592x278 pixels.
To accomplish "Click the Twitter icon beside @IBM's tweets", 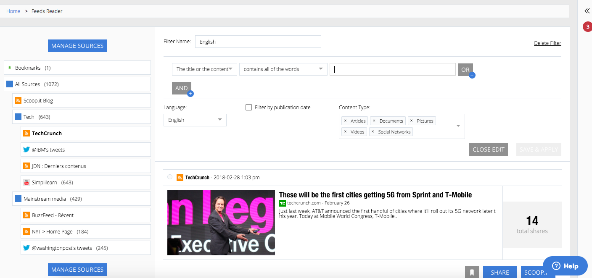I will (x=26, y=150).
